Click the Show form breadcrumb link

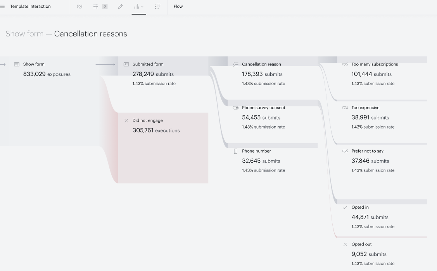click(24, 34)
